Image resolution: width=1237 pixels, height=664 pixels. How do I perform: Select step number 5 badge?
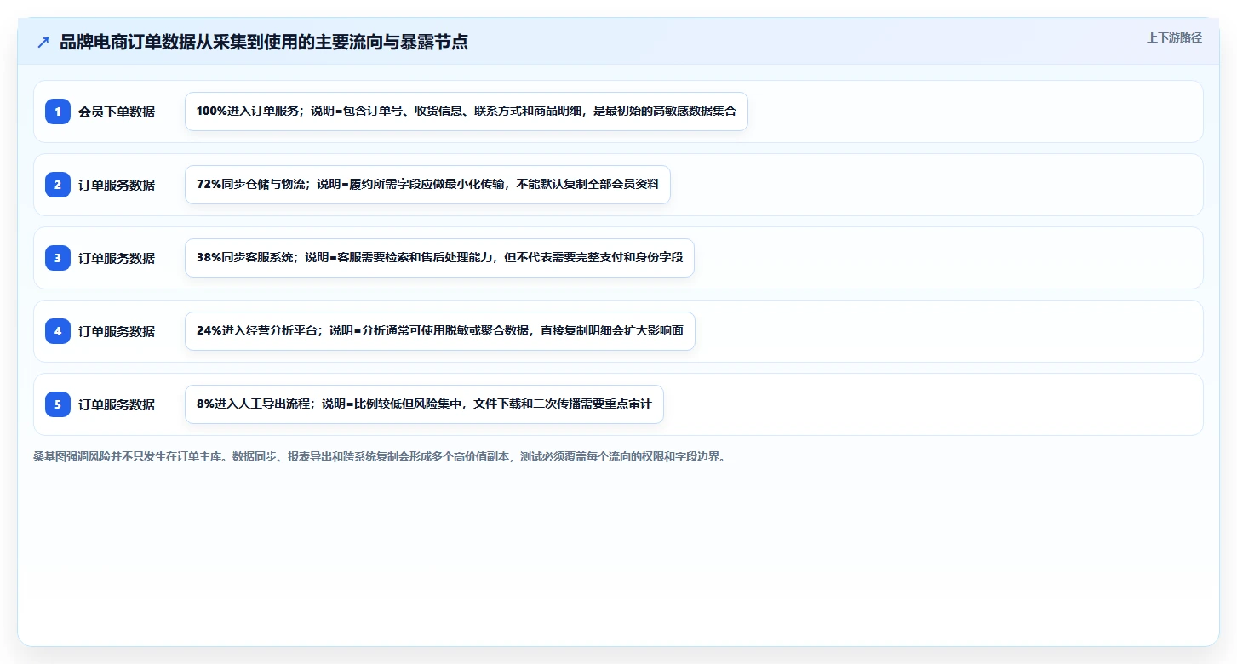pos(58,404)
